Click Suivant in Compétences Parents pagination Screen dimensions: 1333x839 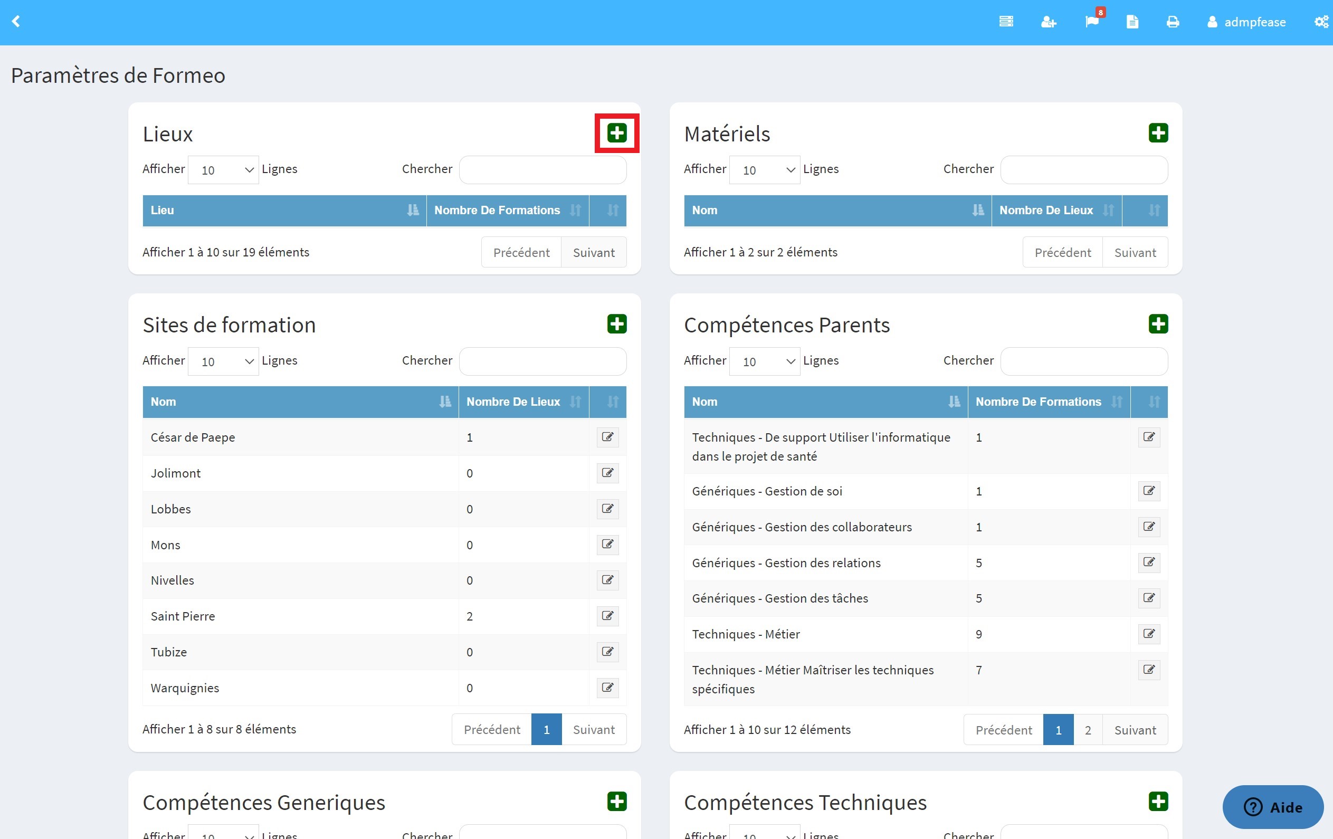coord(1135,730)
